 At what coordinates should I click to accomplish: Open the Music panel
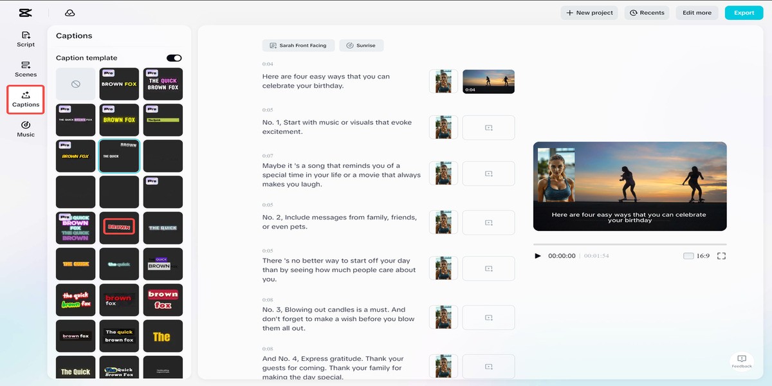[26, 129]
